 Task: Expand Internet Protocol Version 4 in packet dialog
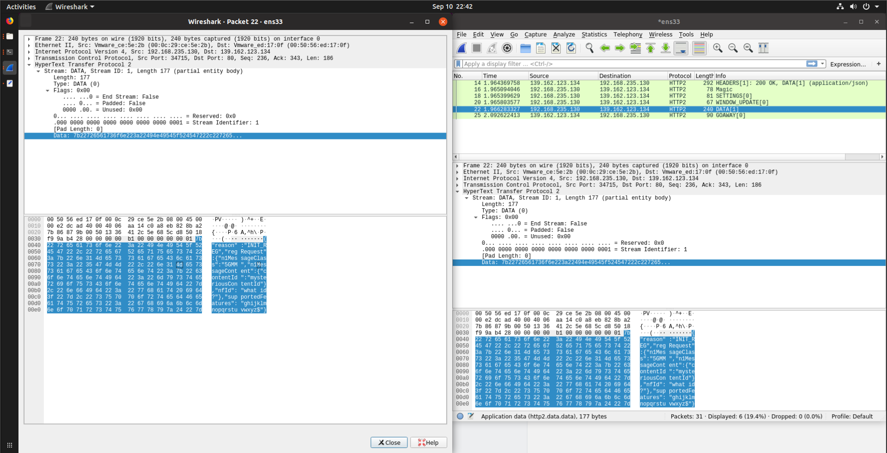tap(29, 52)
